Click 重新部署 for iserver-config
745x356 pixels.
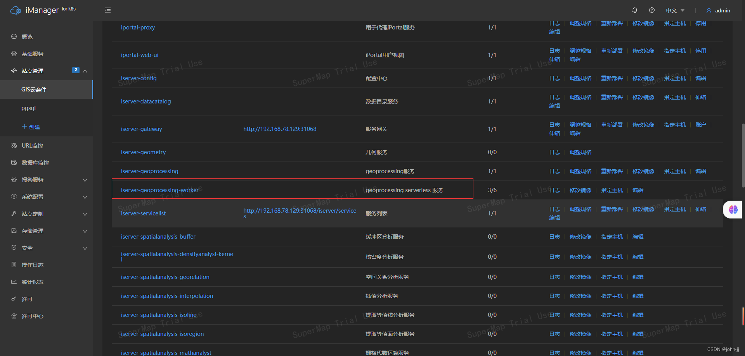(612, 78)
